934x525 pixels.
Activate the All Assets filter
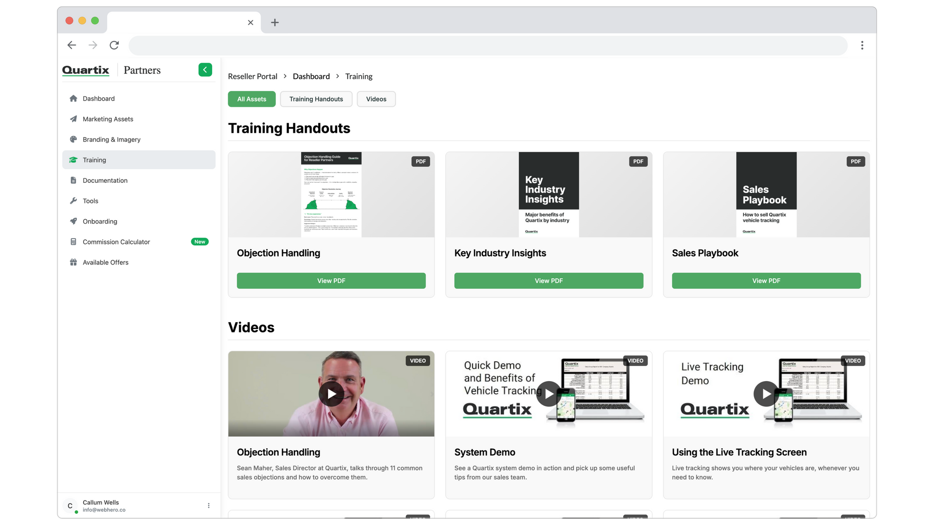(251, 99)
